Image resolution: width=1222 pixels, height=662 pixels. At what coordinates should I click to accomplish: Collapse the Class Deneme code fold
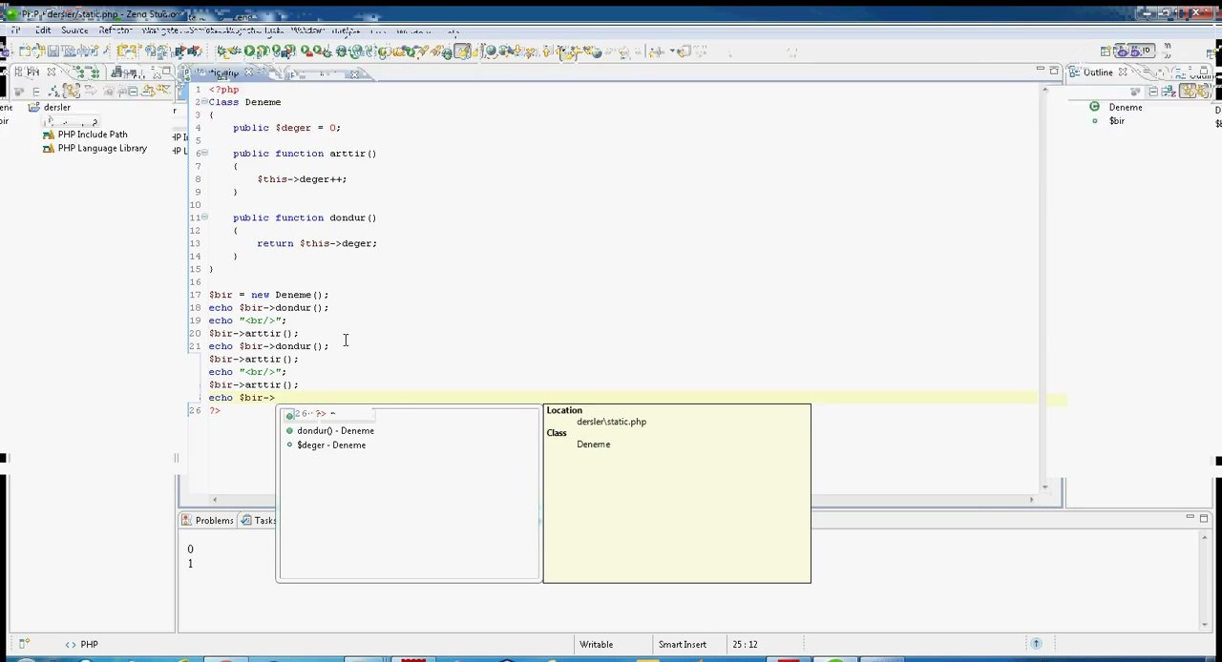tap(204, 102)
